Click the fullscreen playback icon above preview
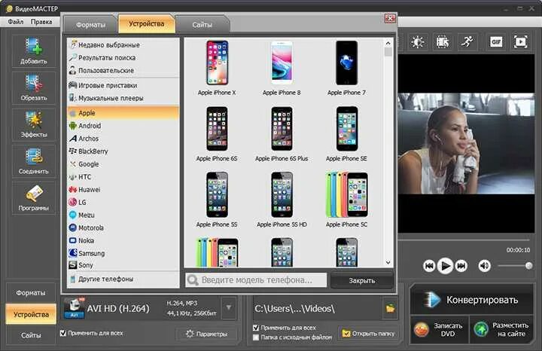542x351 pixels. 521,42
